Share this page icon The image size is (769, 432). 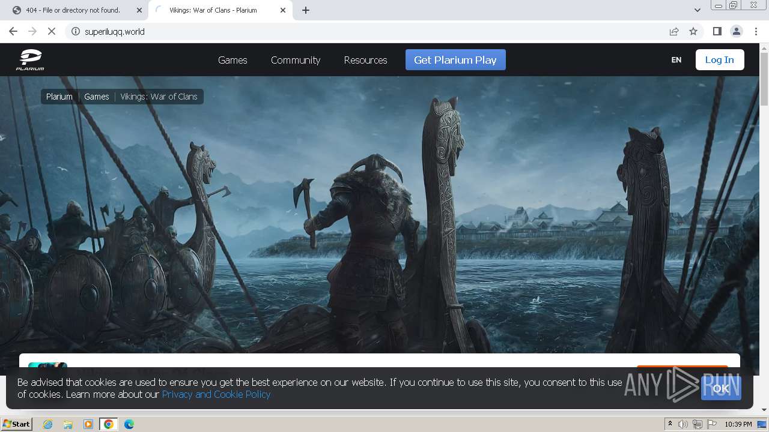click(x=674, y=31)
